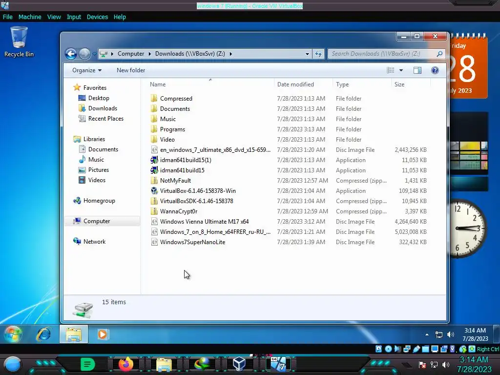
Task: Select the WannaCrypt0r zip file
Action: point(179,211)
